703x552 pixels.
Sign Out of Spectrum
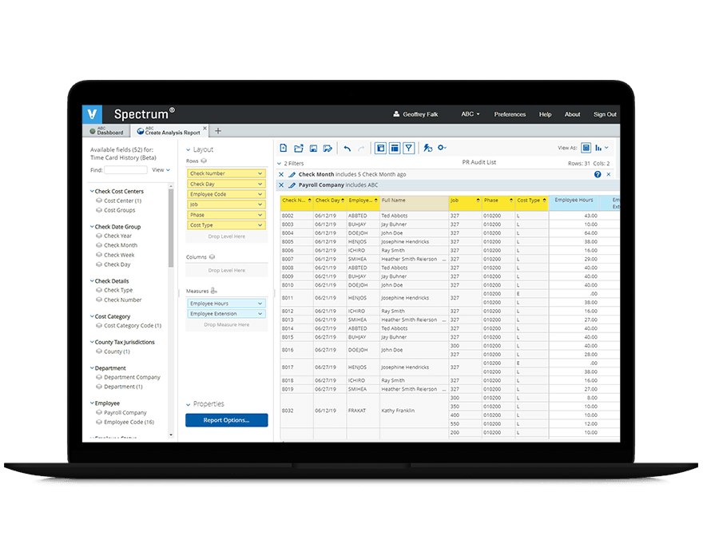click(605, 114)
